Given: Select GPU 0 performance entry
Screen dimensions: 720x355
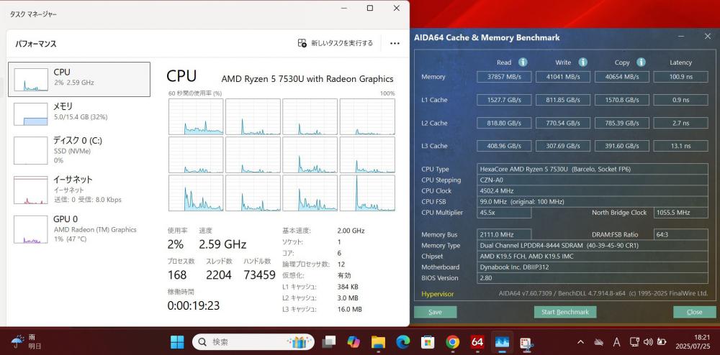Looking at the screenshot, I should (x=79, y=229).
